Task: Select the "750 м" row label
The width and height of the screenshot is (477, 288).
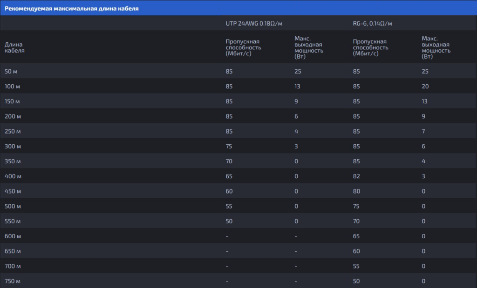Action: click(13, 281)
